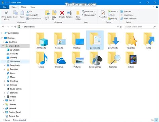This screenshot has width=159, height=122.
Task: Click the Paste ribbon button
Action: click(x=22, y=14)
